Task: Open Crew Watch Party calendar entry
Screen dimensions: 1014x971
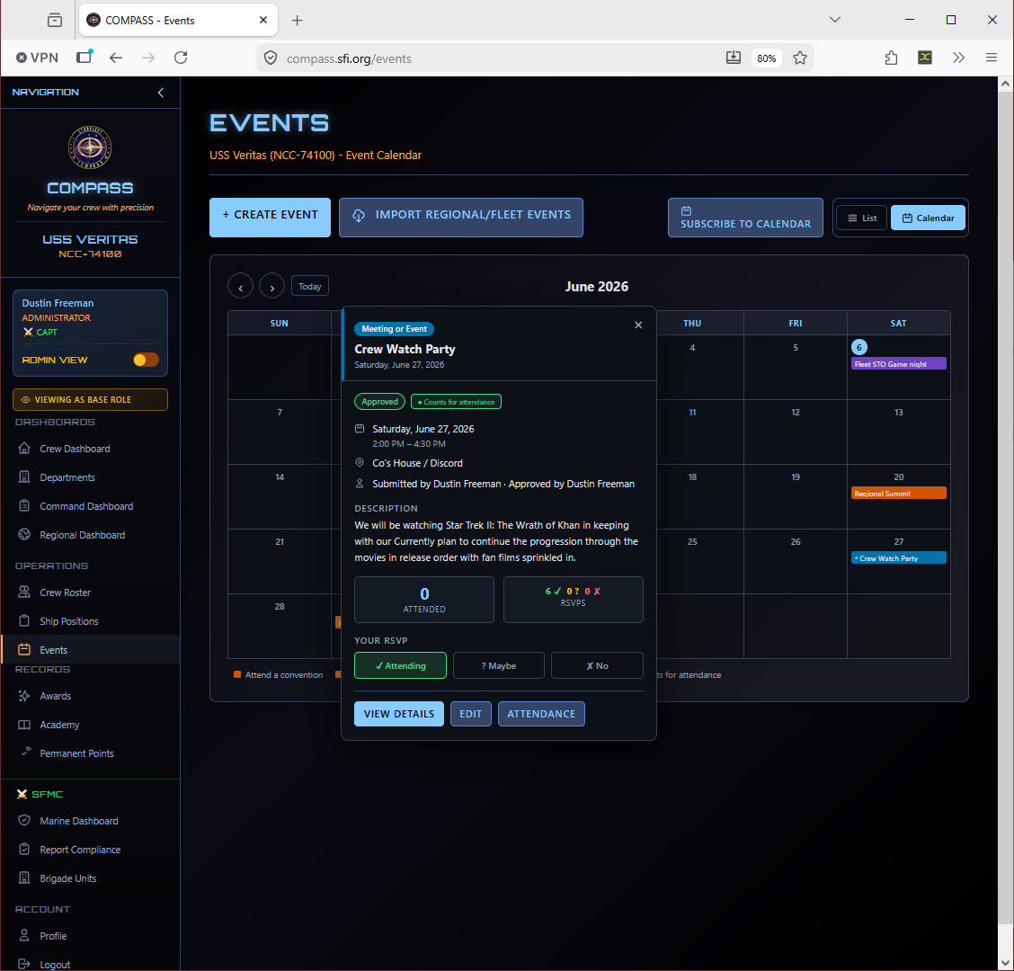Action: click(x=898, y=557)
